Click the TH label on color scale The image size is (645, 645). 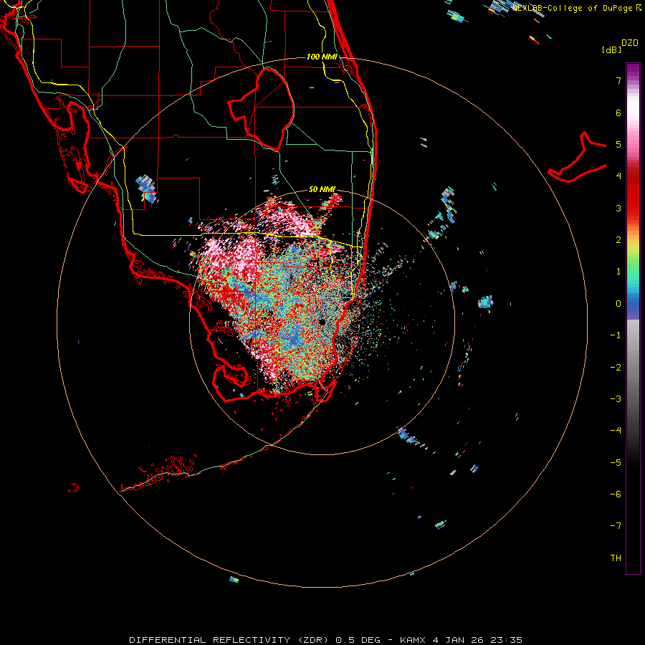pos(616,558)
